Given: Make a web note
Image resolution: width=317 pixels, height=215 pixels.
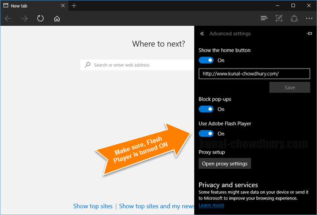Looking at the screenshot, I should pos(279,18).
